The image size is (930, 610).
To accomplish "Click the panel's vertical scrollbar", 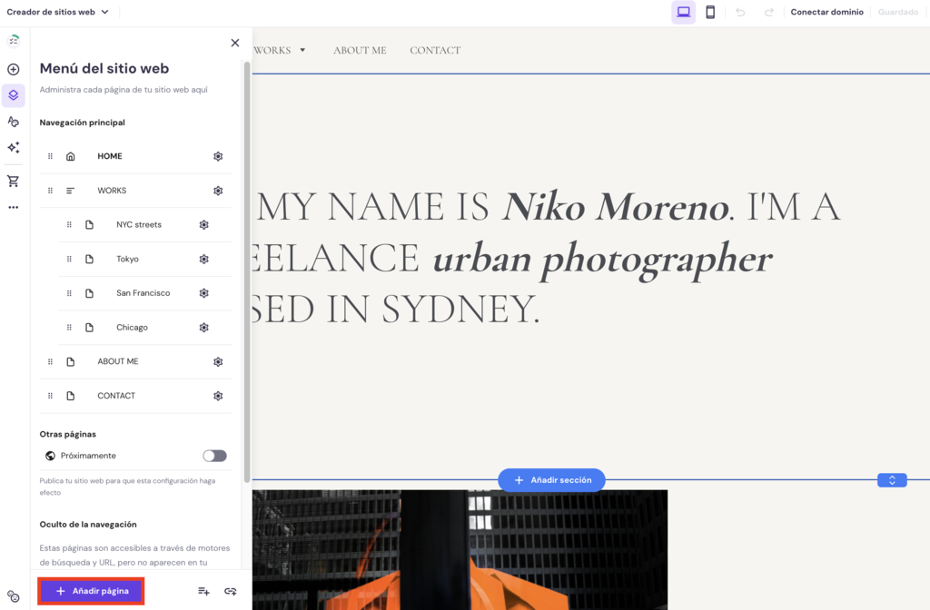I will click(247, 272).
